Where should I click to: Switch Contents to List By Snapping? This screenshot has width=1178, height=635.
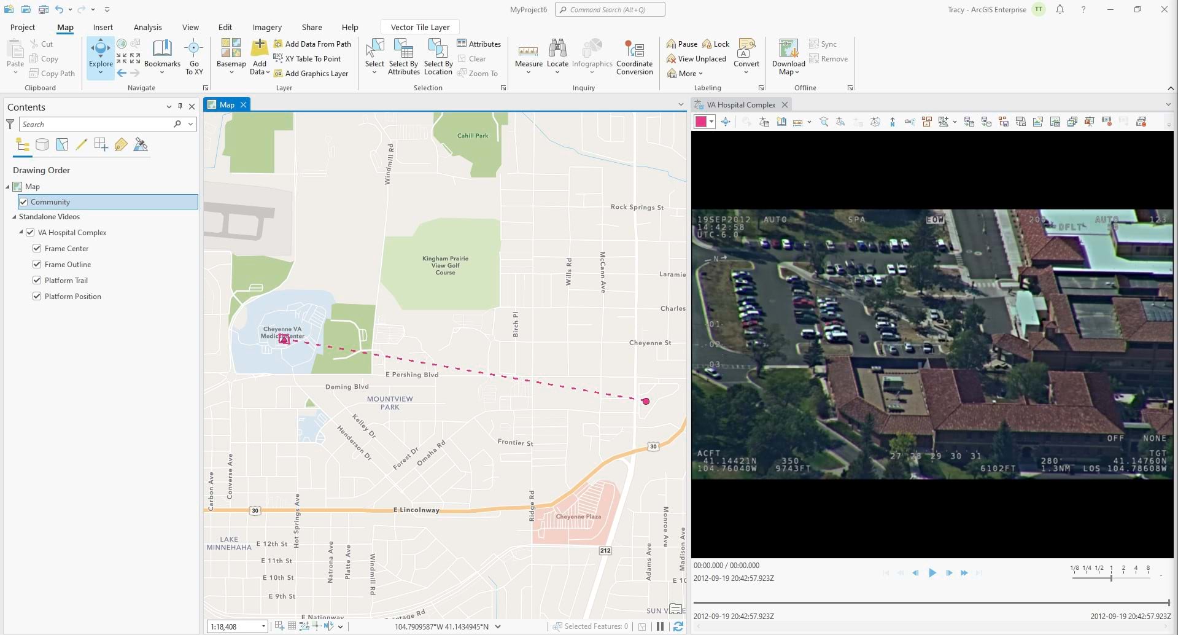(101, 145)
